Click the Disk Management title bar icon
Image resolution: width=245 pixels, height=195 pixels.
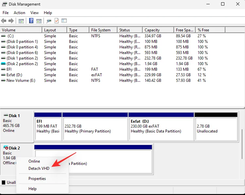[x=4, y=4]
